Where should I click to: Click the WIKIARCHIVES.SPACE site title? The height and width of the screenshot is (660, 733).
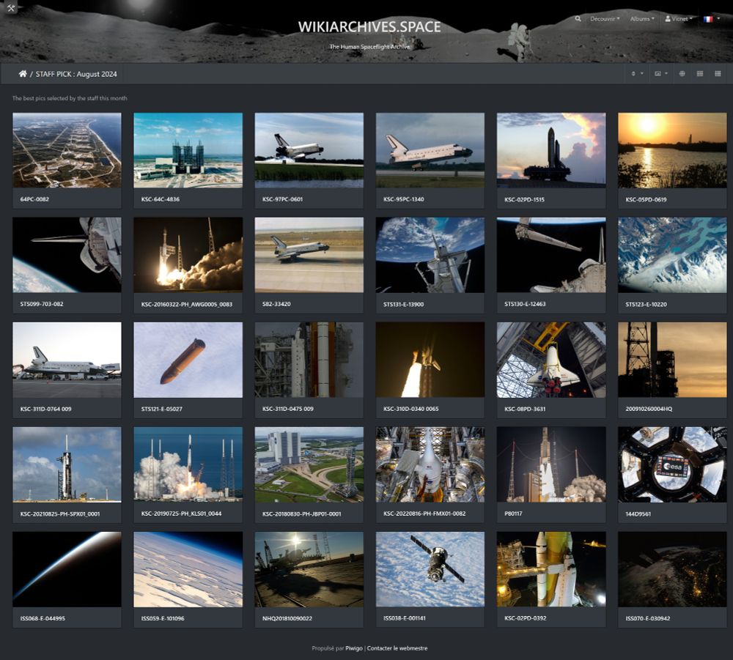click(x=369, y=26)
